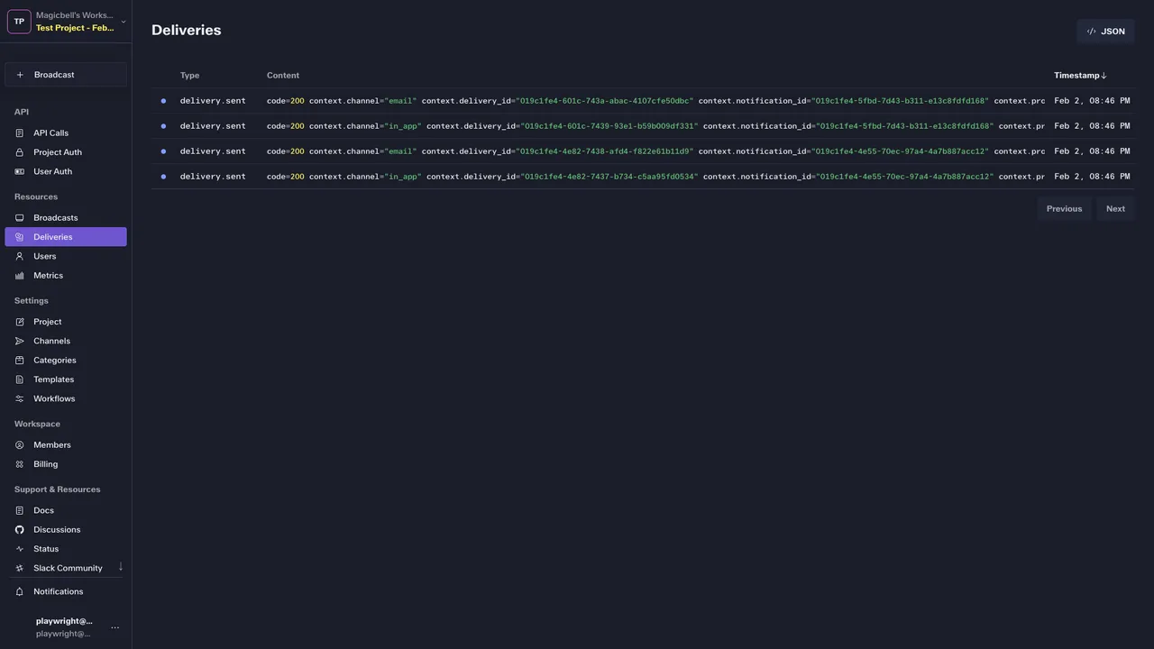
Task: Open Workflows settings
Action: pos(66,399)
